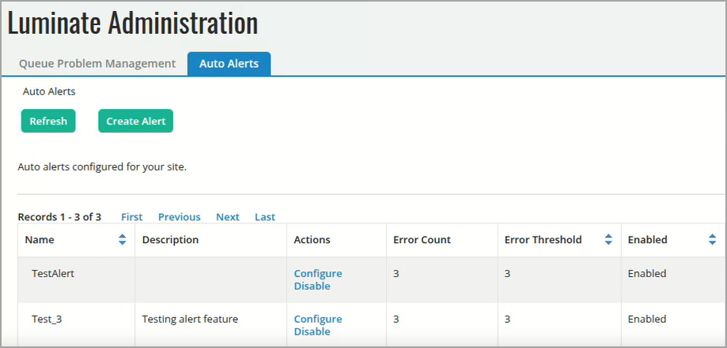
Task: Switch to the Queue Problem Management tab
Action: click(97, 64)
